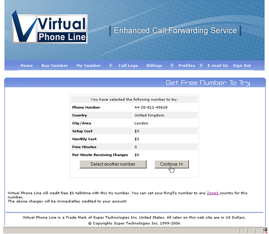Click the Setup Cost label

coord(82,131)
